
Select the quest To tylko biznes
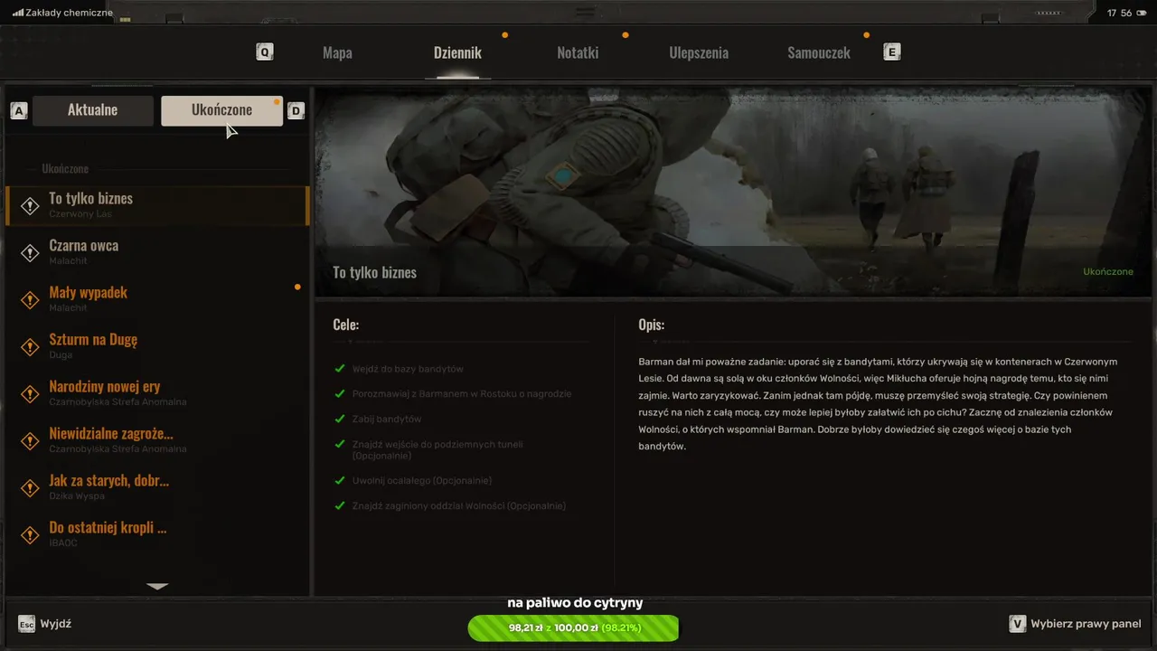[x=157, y=205]
